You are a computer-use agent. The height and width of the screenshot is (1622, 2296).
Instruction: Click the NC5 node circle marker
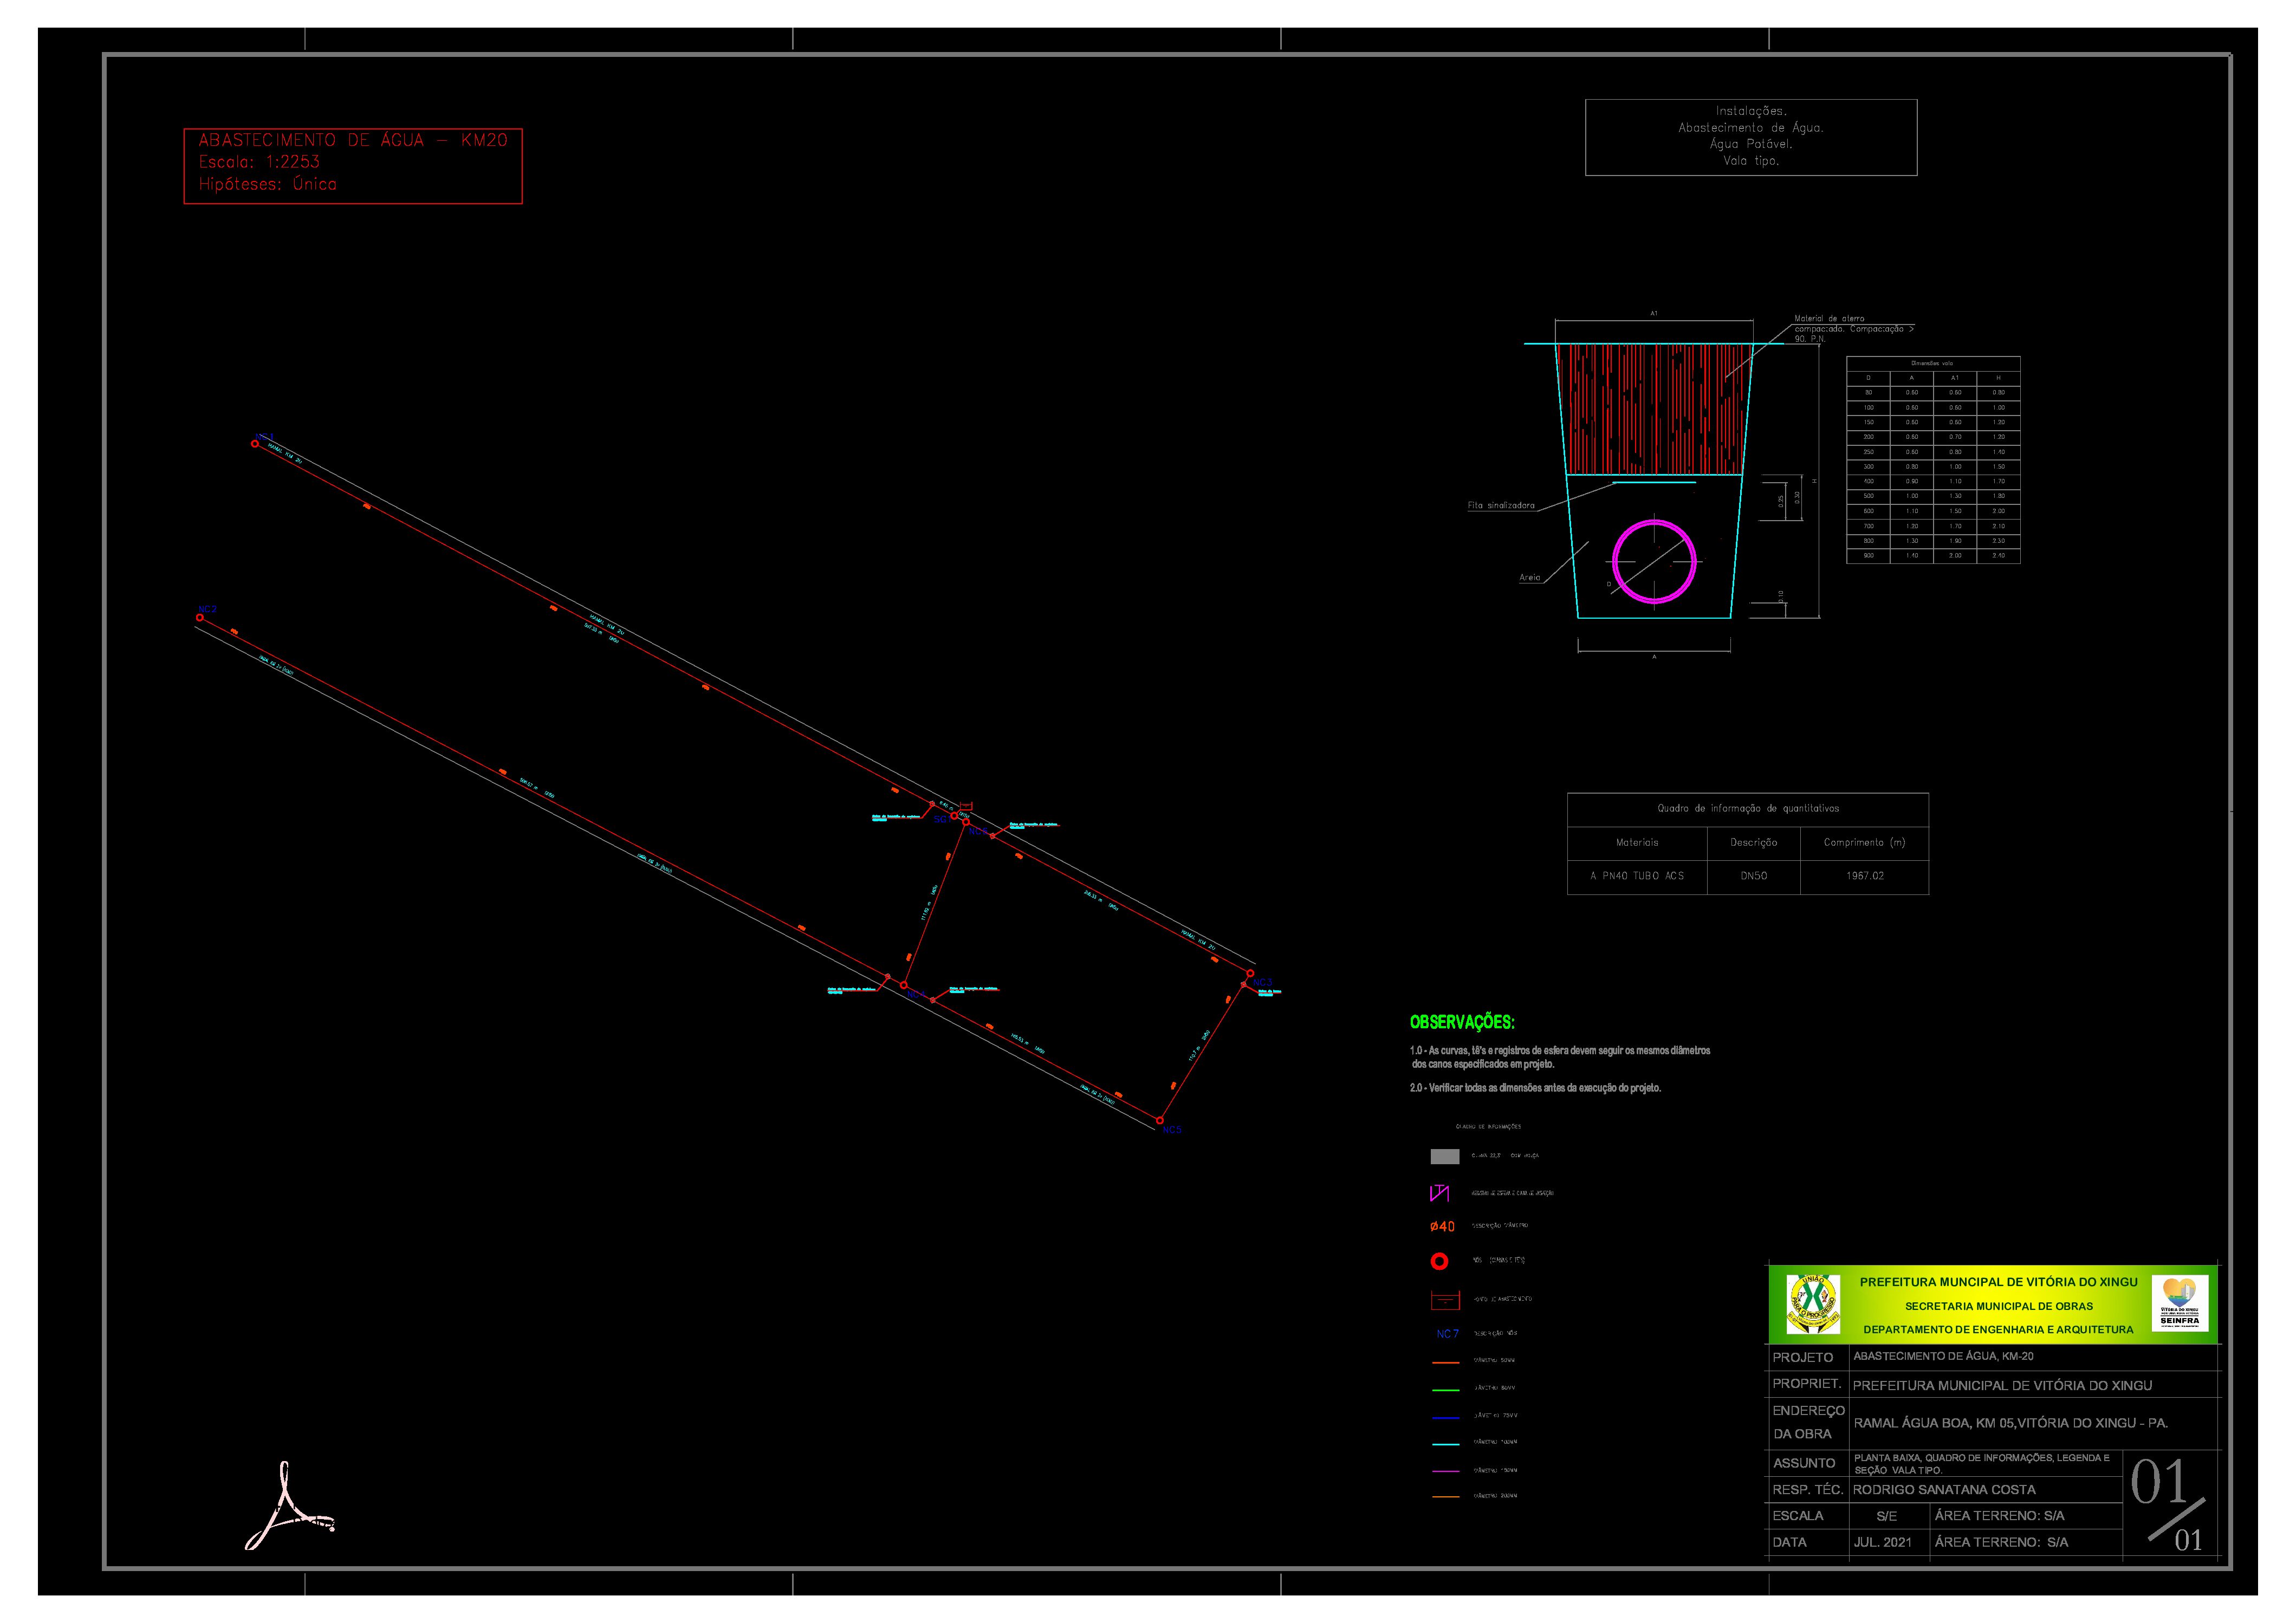tap(1160, 1121)
